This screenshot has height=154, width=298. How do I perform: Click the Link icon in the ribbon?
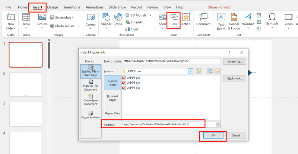(174, 20)
